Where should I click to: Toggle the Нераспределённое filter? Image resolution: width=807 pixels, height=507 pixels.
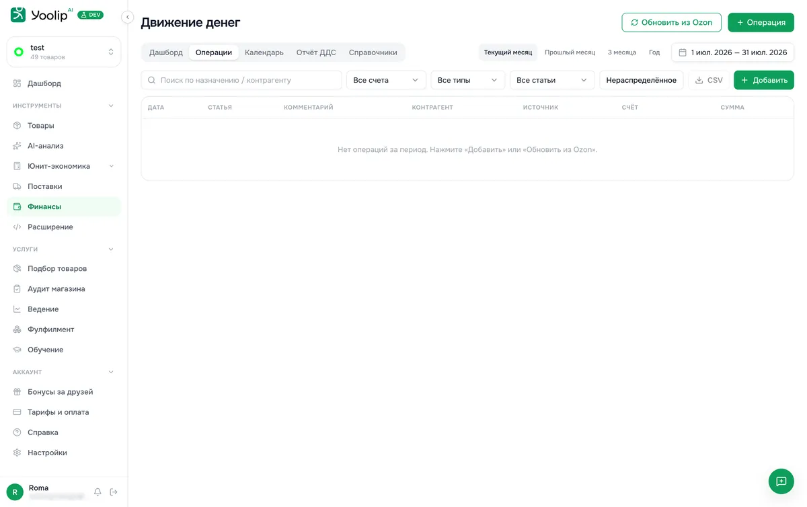coord(641,80)
